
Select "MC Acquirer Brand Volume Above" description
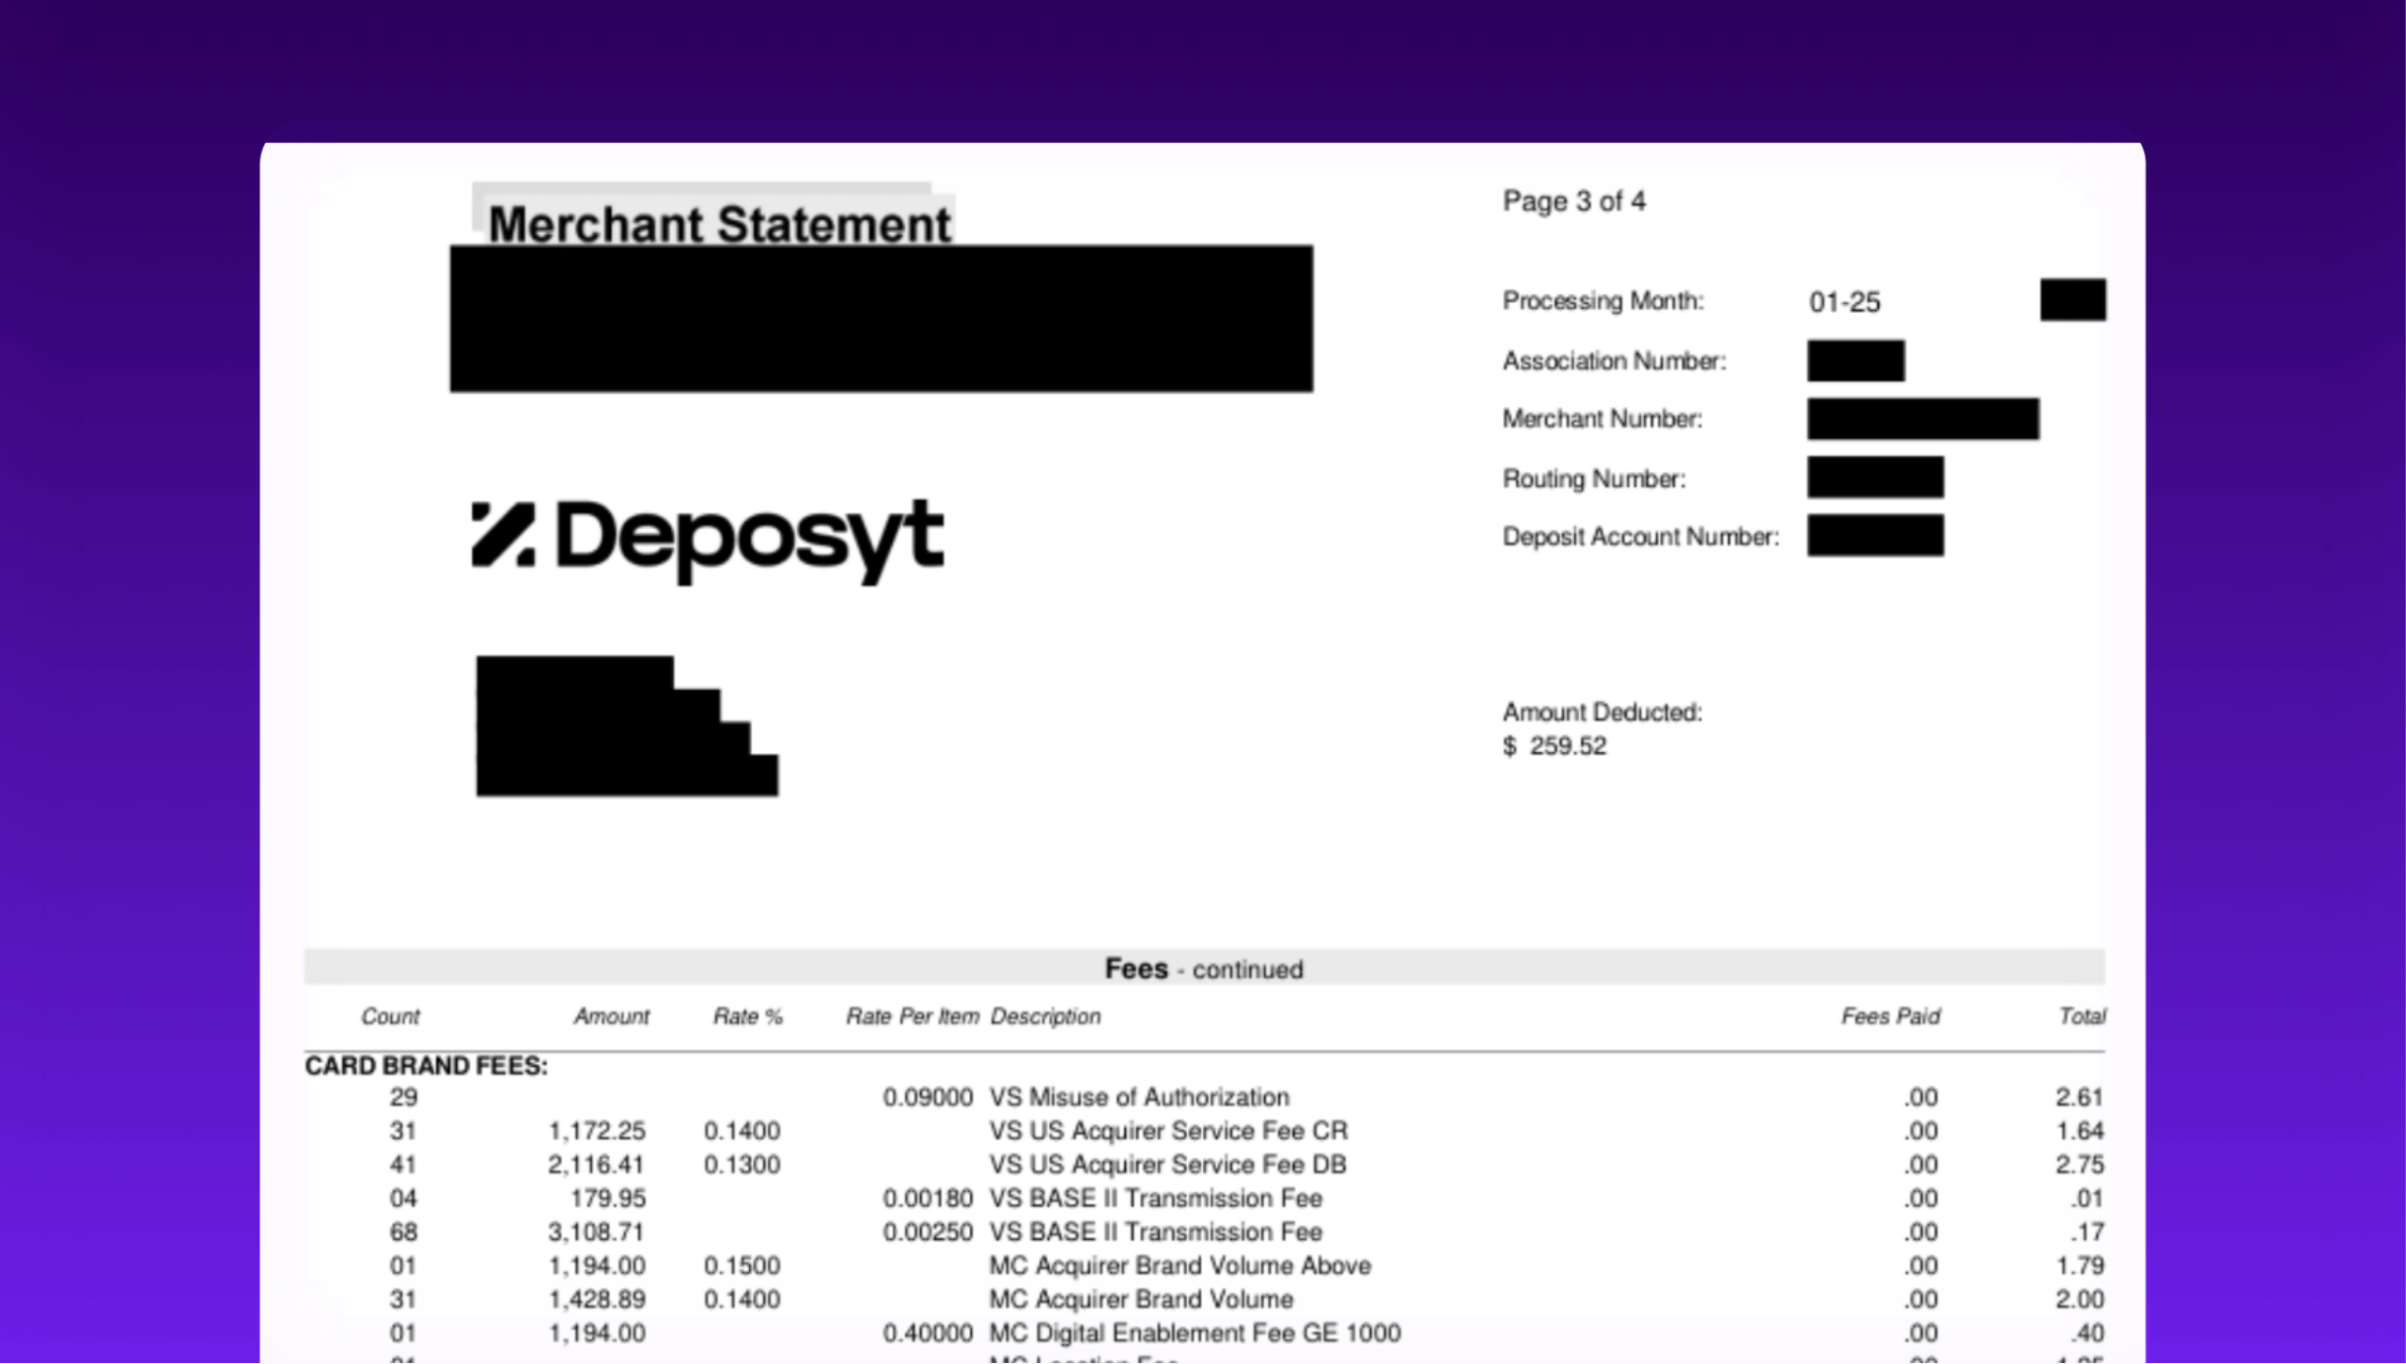click(x=1180, y=1265)
